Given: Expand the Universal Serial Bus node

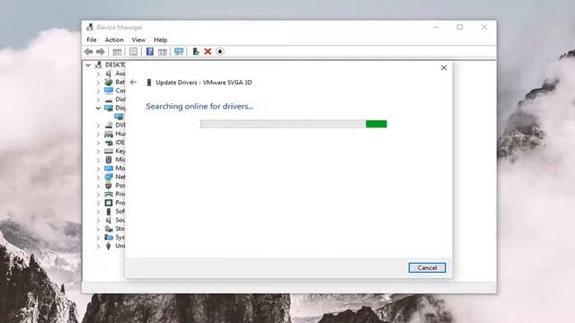Looking at the screenshot, I should [98, 246].
